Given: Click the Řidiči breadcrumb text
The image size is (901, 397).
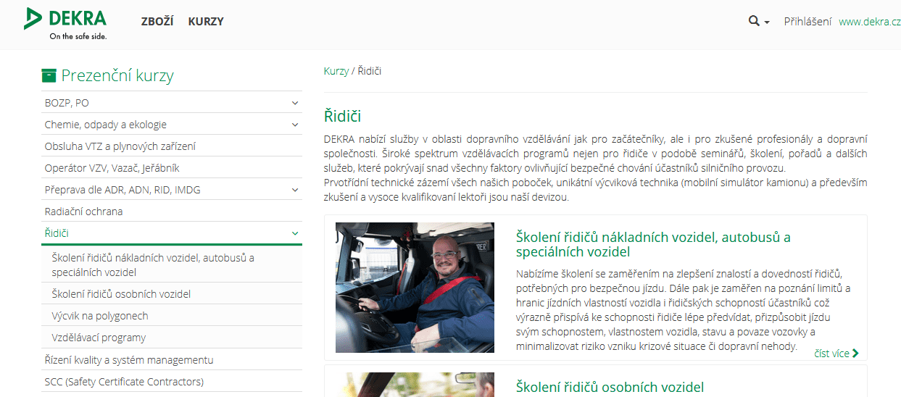Looking at the screenshot, I should (x=370, y=71).
